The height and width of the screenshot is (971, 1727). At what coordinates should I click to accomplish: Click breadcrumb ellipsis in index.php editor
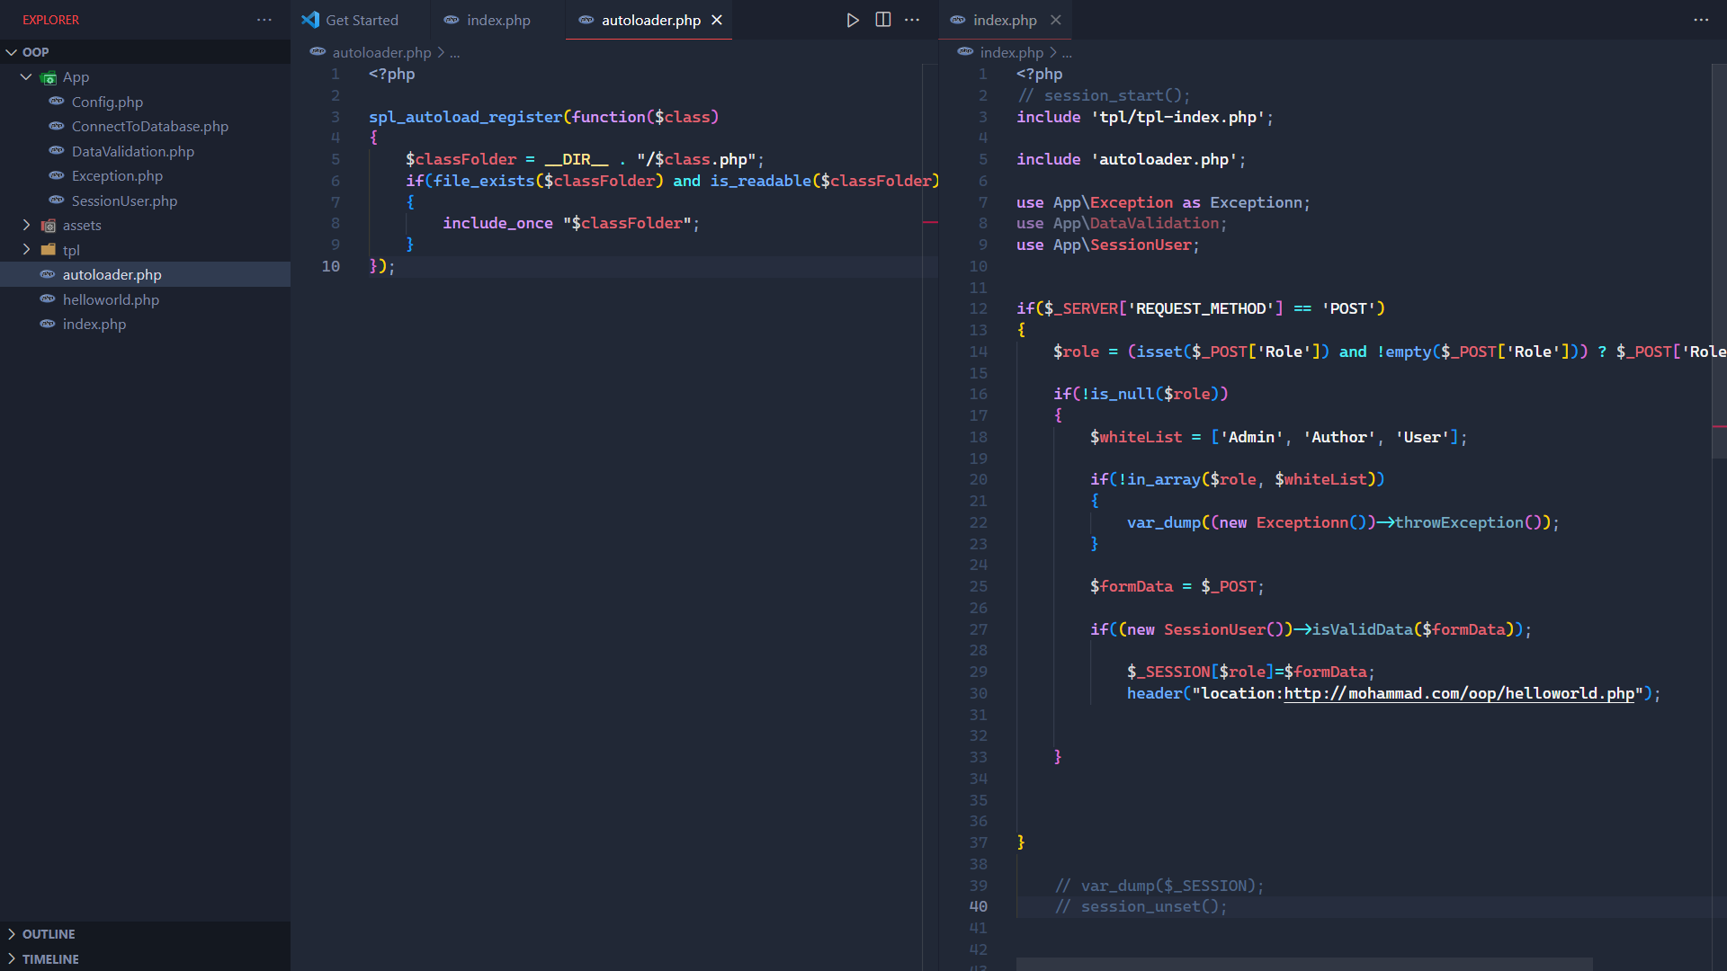(1067, 52)
